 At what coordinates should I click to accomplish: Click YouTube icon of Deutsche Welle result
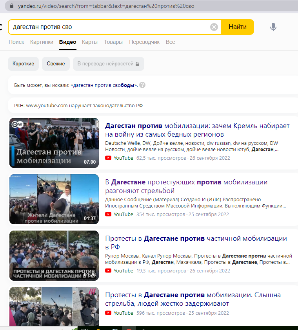tap(108, 158)
